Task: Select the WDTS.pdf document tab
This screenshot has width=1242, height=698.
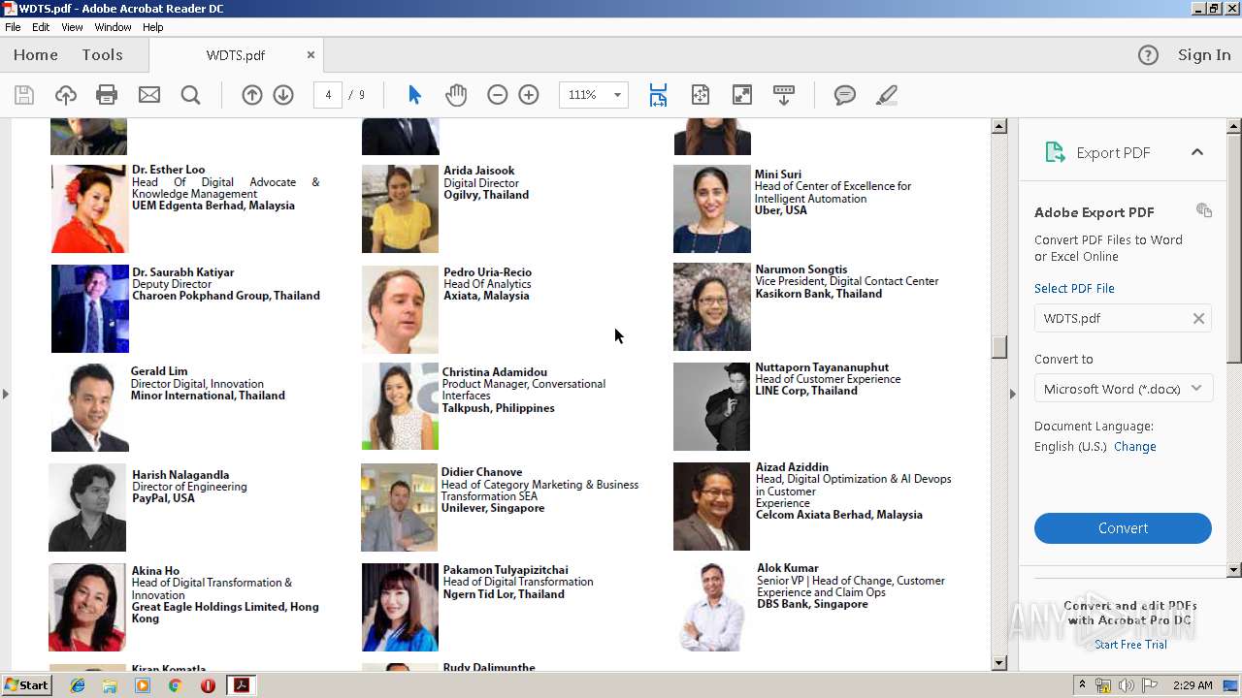Action: tap(236, 55)
